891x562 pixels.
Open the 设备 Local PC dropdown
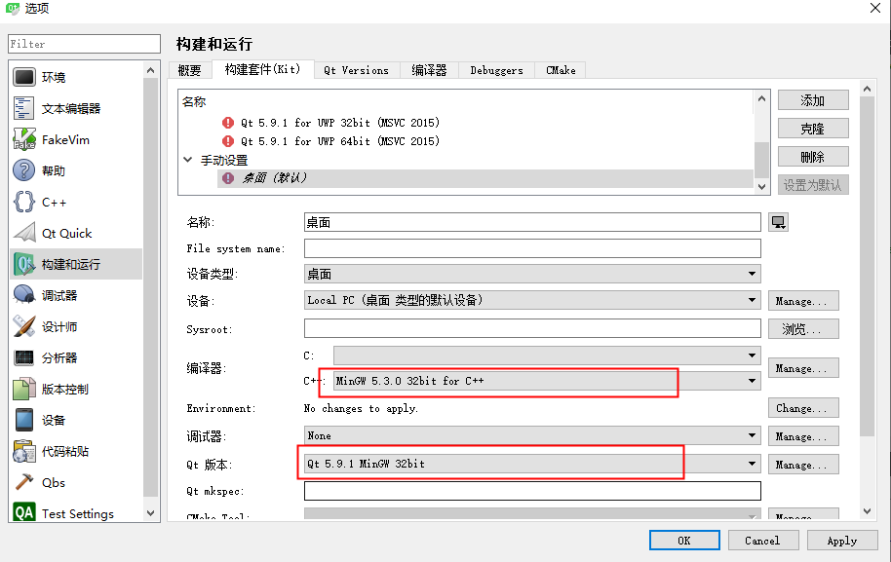532,300
